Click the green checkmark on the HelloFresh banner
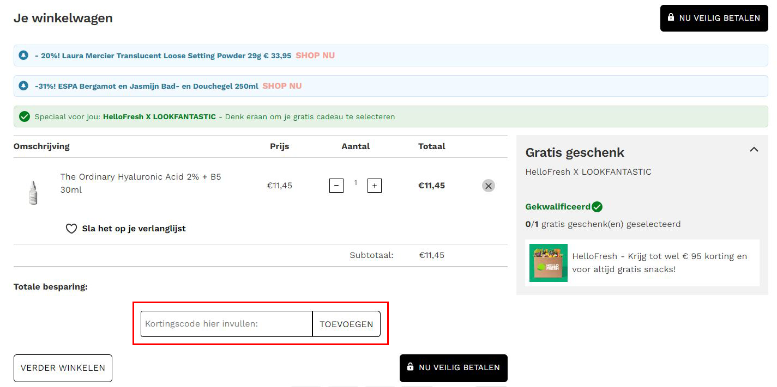777x387 pixels. [22, 116]
